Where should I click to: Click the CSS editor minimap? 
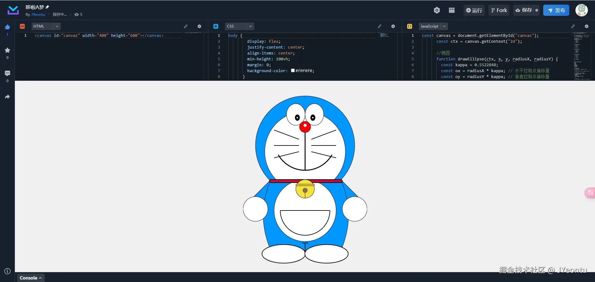click(x=384, y=35)
